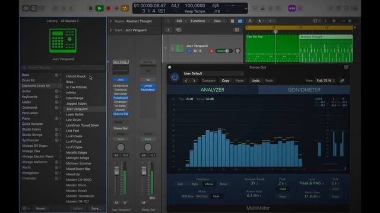Solo the Jazz Vanguard channel strip

click(125, 202)
